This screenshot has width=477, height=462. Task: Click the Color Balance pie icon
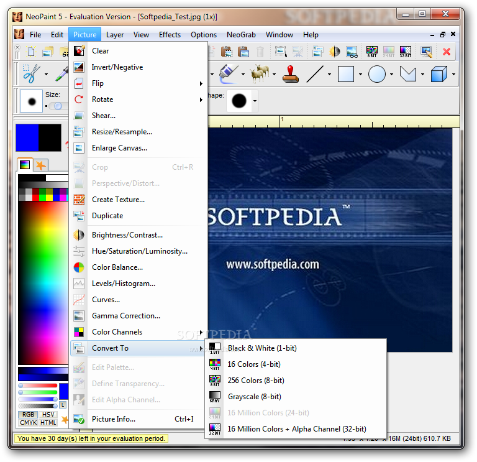(x=79, y=267)
